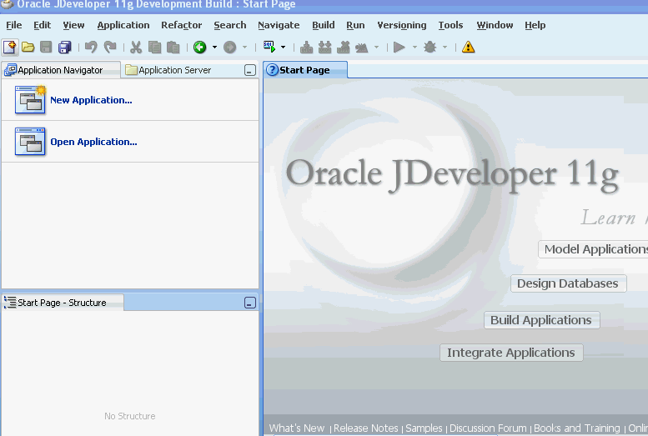Open the Samples link
This screenshot has height=436, width=648.
click(x=424, y=428)
